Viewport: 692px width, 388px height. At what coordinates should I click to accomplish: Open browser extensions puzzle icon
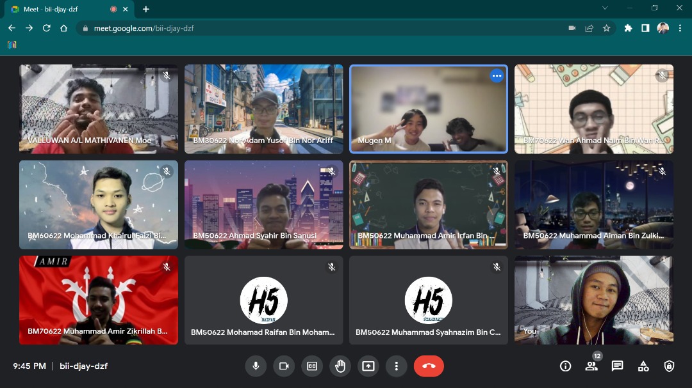628,28
